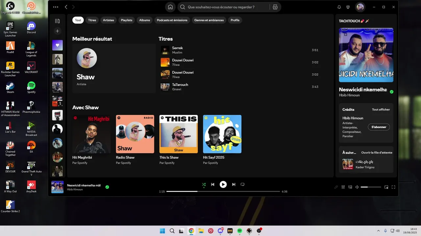Open the mini player

[x=386, y=187]
